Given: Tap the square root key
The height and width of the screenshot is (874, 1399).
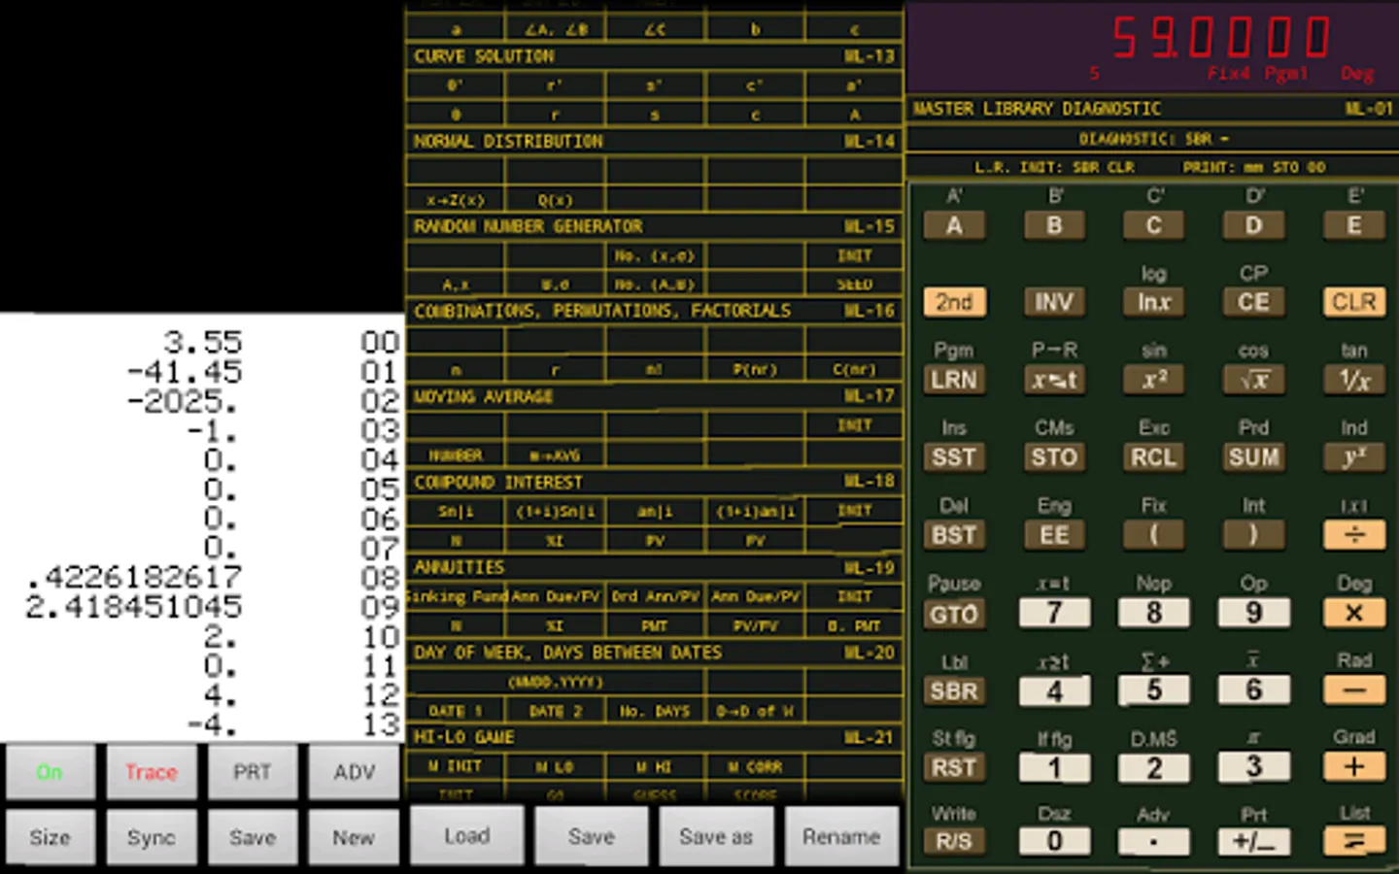Looking at the screenshot, I should coord(1254,380).
